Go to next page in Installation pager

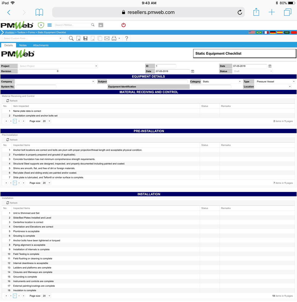pyautogui.click(x=19, y=296)
